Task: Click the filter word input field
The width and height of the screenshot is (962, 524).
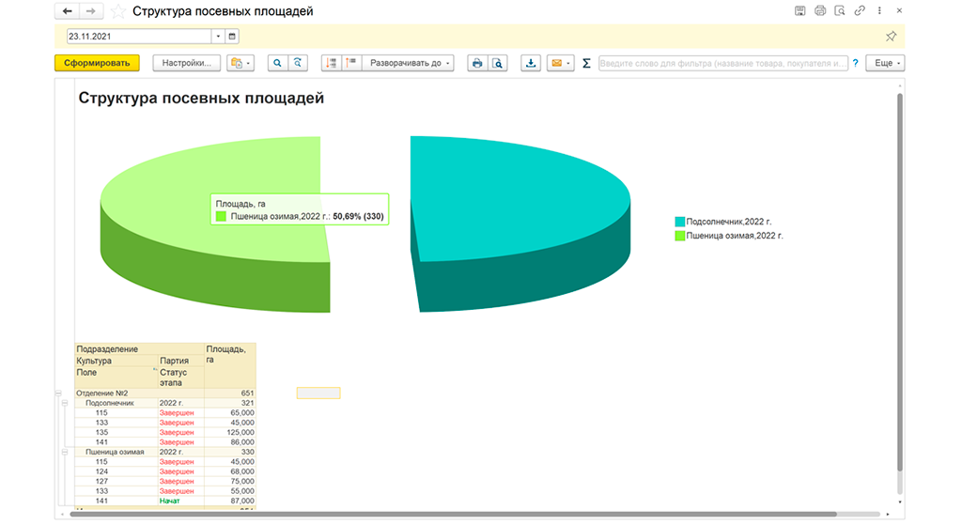Action: click(x=722, y=63)
